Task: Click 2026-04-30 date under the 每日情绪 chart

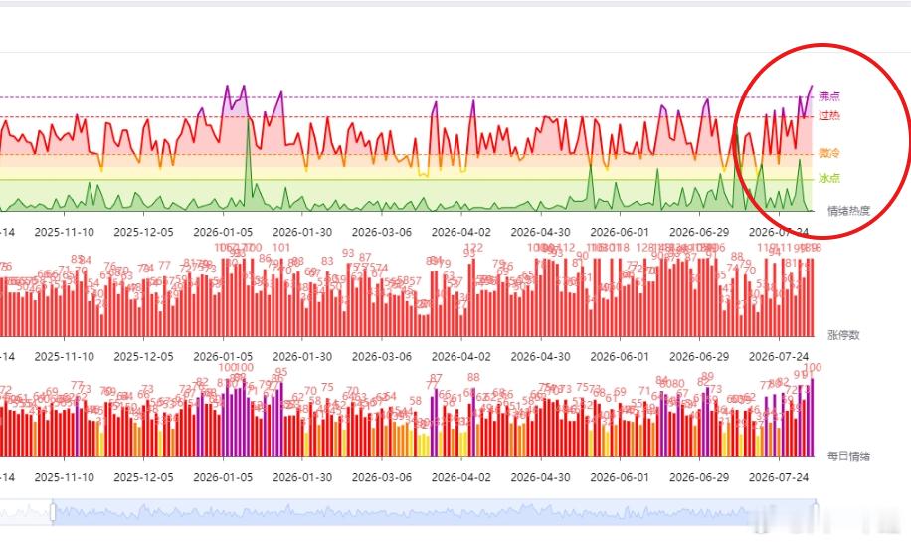Action: 540,477
